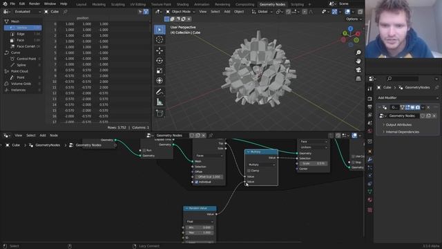Select the Cursor tool in the viewport toolbar
Image resolution: width=442 pixels, height=249 pixels.
[x=160, y=39]
